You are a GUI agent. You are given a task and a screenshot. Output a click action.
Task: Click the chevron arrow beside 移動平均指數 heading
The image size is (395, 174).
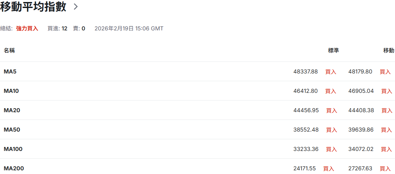[76, 7]
